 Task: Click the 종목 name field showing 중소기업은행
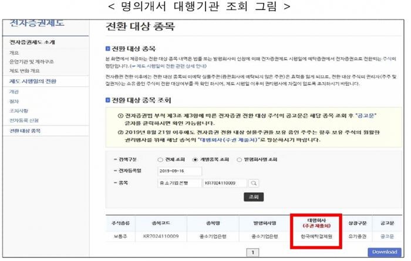coord(179,183)
